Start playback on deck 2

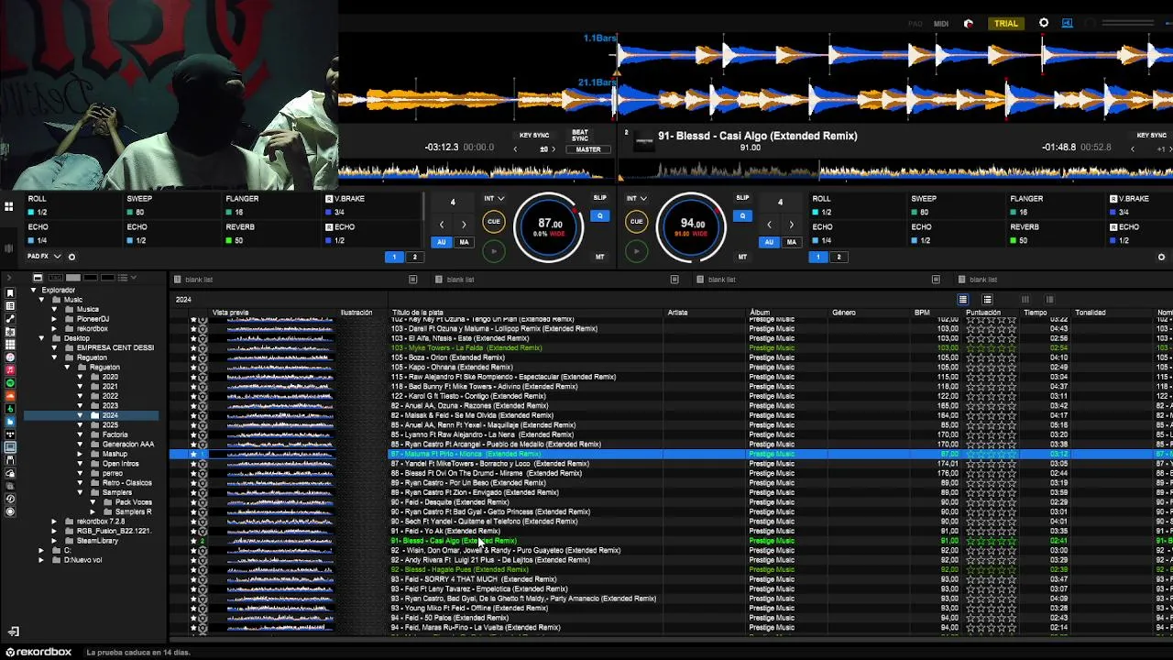coord(636,251)
